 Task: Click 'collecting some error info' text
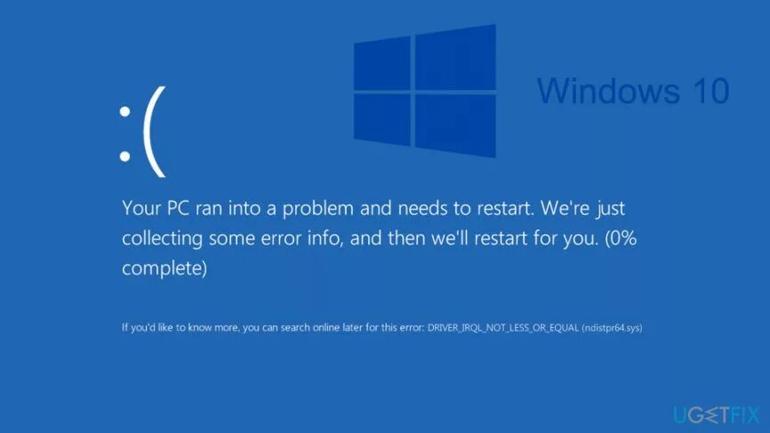coord(231,238)
